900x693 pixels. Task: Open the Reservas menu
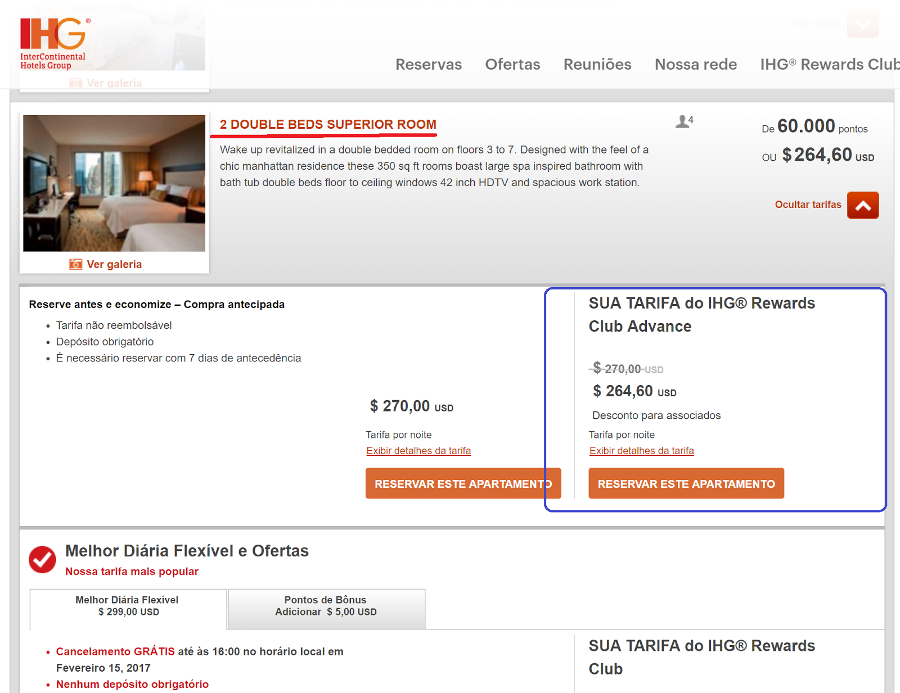pyautogui.click(x=429, y=65)
